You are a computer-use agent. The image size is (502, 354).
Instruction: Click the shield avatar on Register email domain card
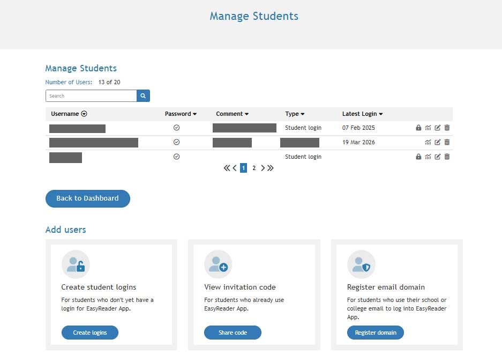coord(362,263)
